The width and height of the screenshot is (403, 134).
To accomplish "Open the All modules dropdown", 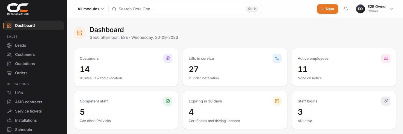I will coord(91,9).
